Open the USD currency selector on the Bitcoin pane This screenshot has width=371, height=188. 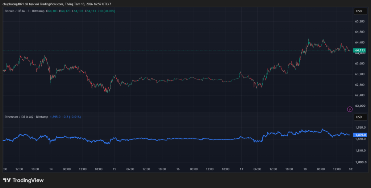360,11
